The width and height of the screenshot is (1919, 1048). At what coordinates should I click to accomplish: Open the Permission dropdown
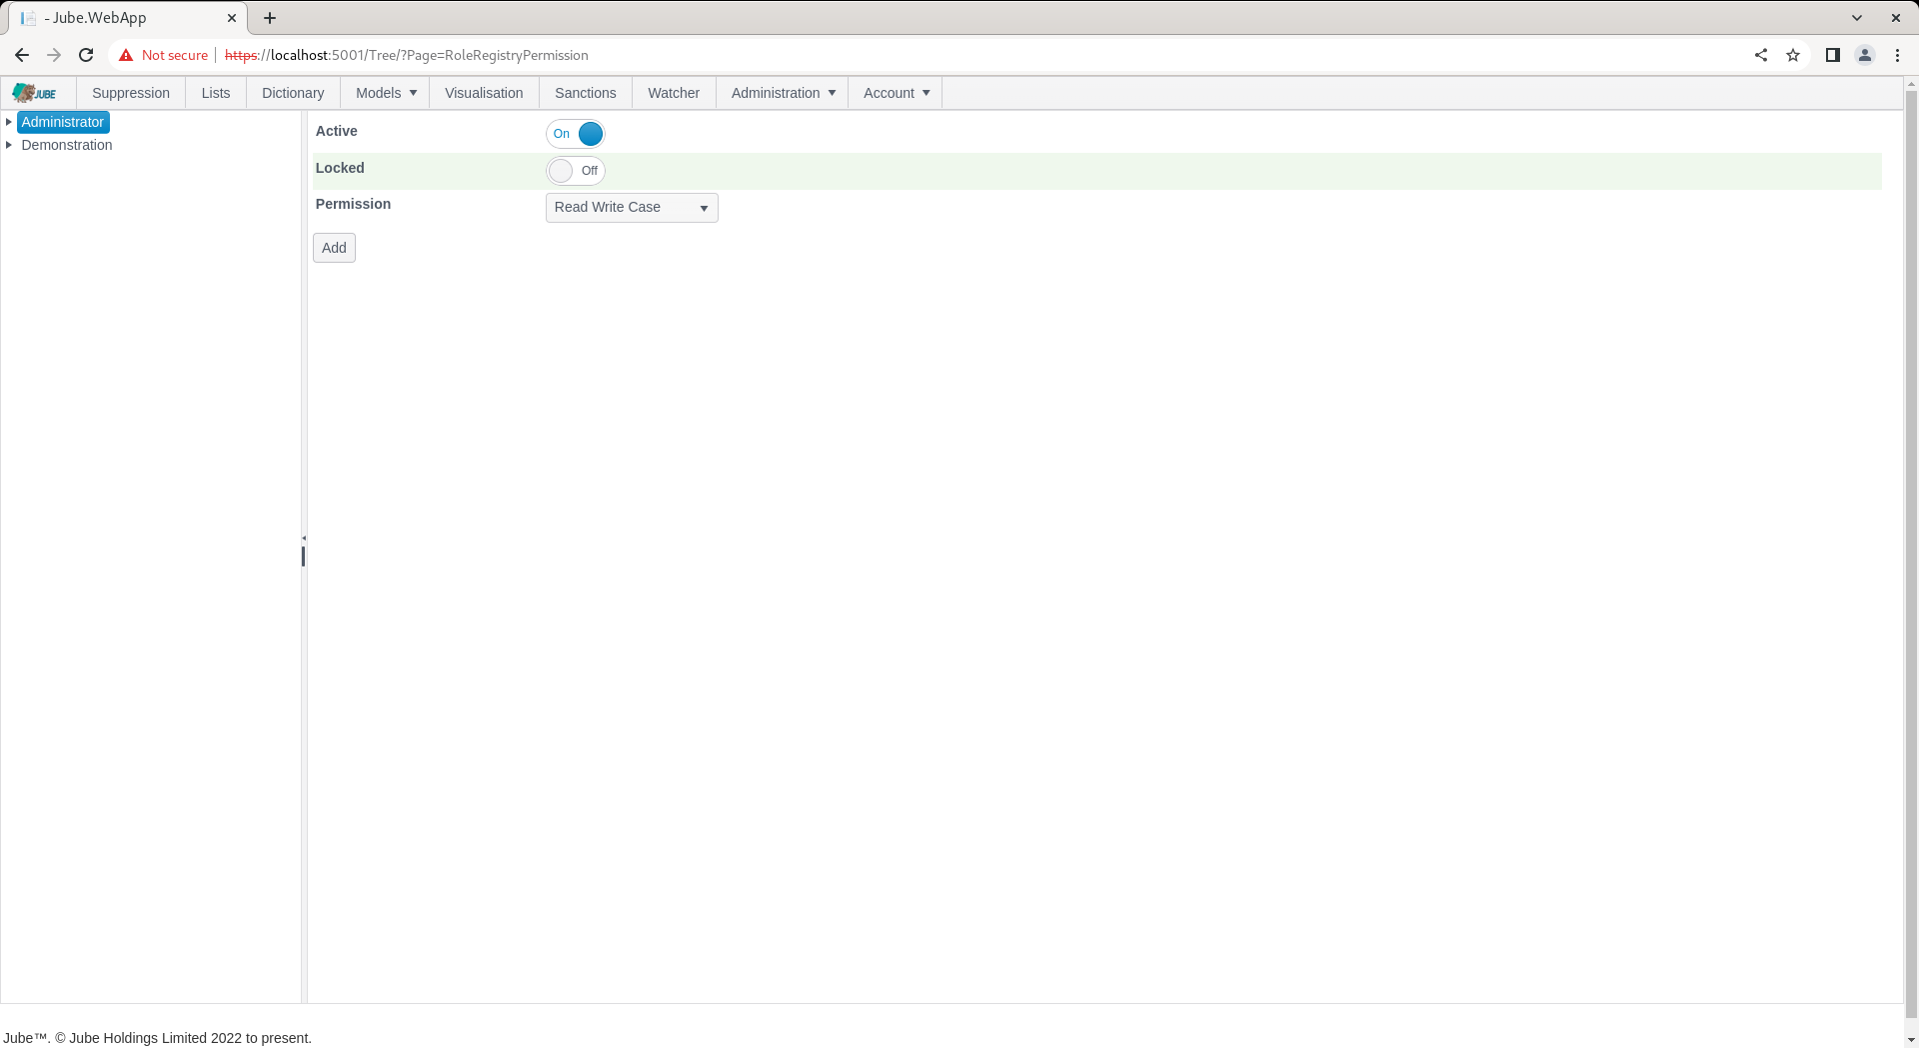pyautogui.click(x=632, y=208)
